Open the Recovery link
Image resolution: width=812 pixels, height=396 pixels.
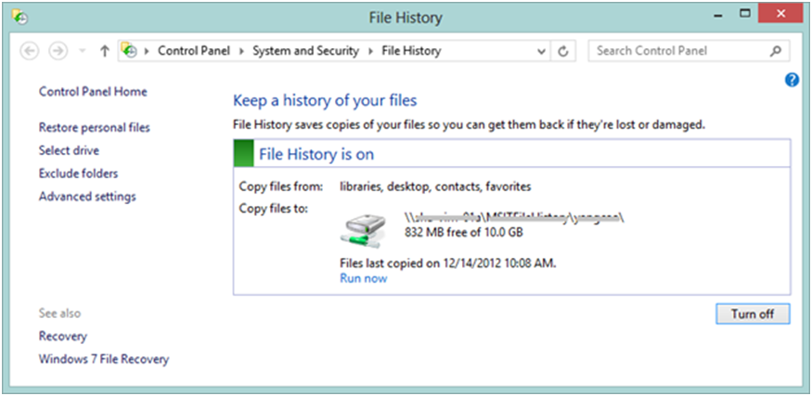click(63, 337)
